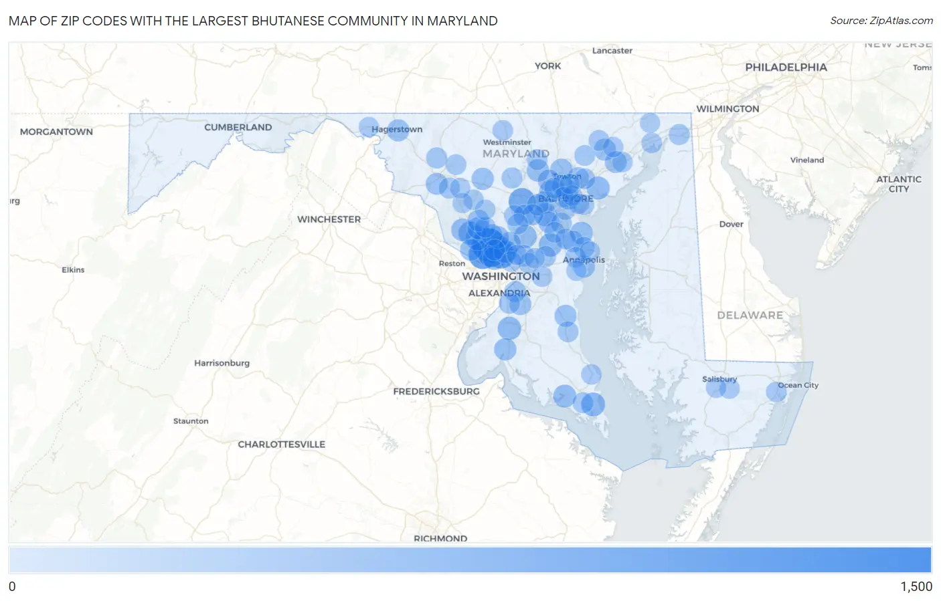Click the Salisbury label
Image resolution: width=941 pixels, height=601 pixels.
pyautogui.click(x=719, y=379)
